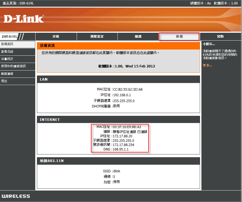This screenshot has width=242, height=202.
Task: Click firmware version 1.00, Wed 15 Feb 2012
Action: pos(135,66)
